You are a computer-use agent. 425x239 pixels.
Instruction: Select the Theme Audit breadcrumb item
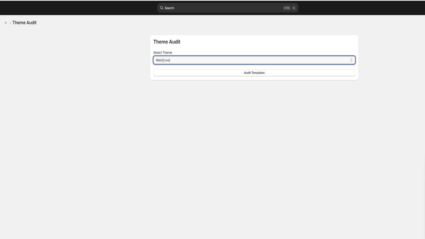click(x=24, y=23)
